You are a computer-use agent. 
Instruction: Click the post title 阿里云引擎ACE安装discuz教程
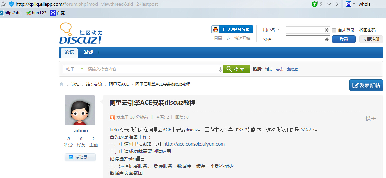[153, 103]
